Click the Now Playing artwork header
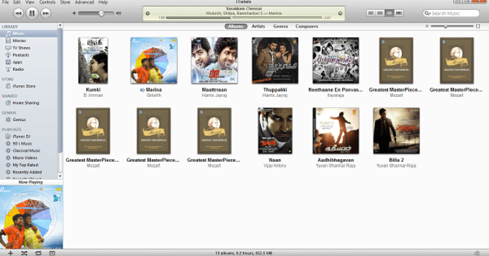This screenshot has height=256, width=489. [31, 182]
